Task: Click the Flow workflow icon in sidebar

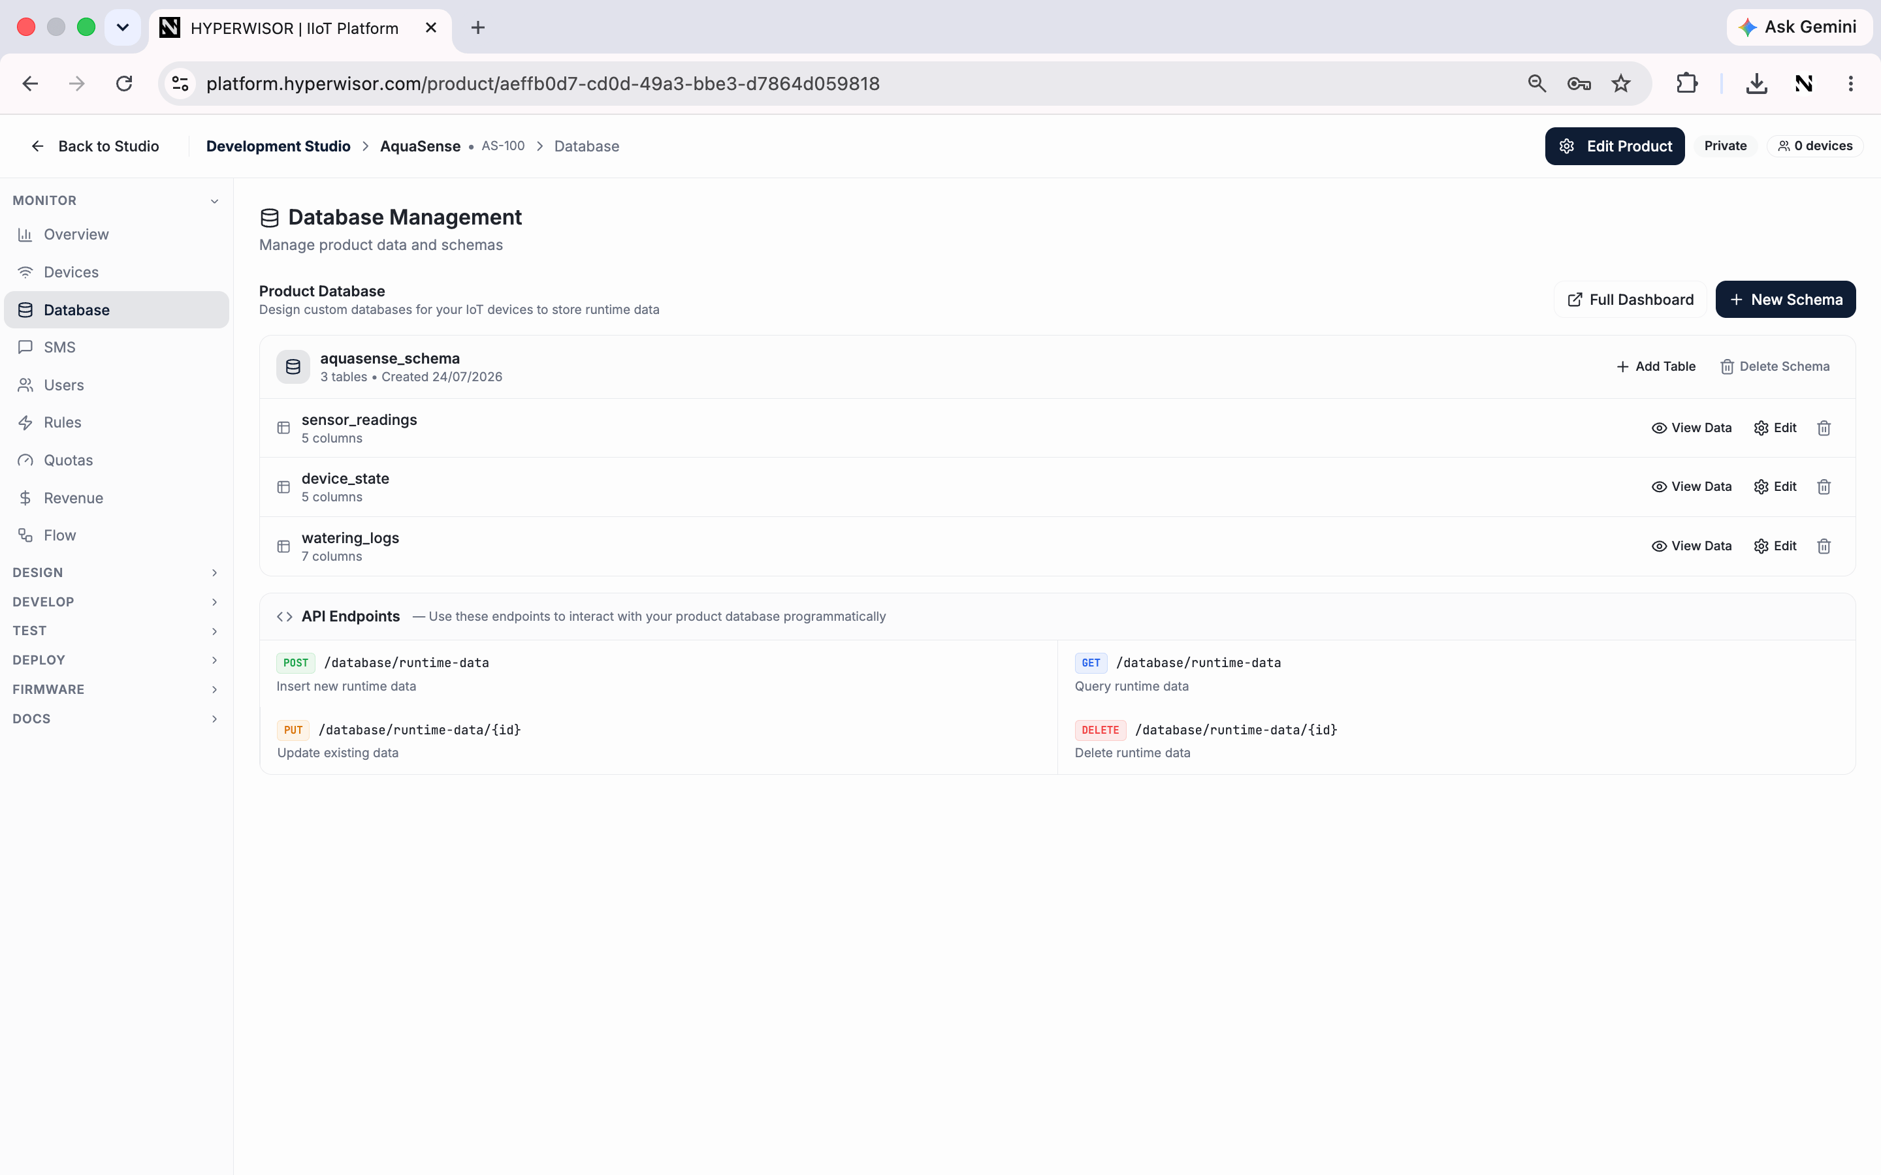Action: [25, 535]
